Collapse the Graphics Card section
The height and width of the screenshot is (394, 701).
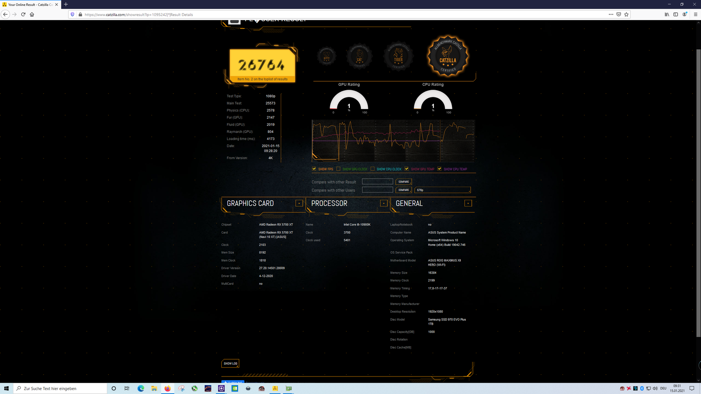(x=299, y=203)
